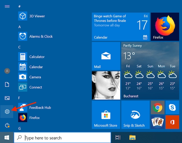Click the 'G' letter header in app list
This screenshot has height=143, width=182.
tap(19, 128)
